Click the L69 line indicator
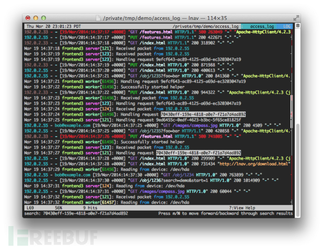323x249 pixels. [30, 208]
